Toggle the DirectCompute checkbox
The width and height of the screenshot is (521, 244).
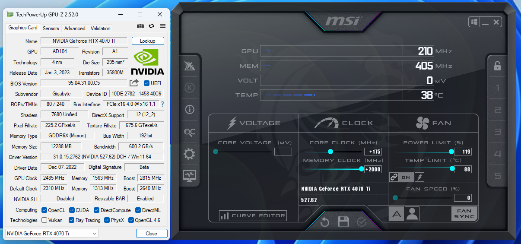[x=97, y=210]
